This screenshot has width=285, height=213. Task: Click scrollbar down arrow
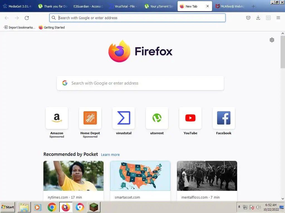pyautogui.click(x=283, y=199)
